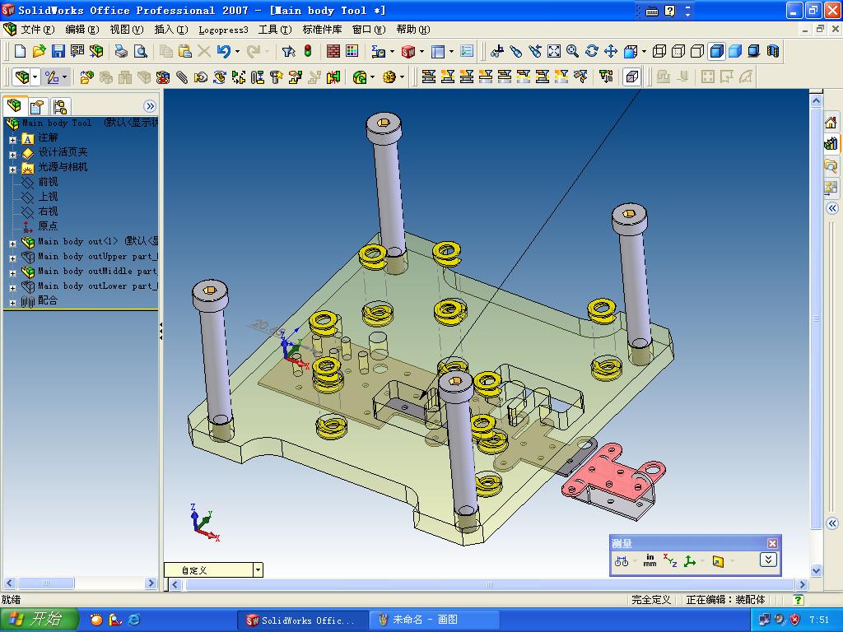Open Print Preview magnifier icon
Viewport: 843px width, 632px height.
coord(140,51)
